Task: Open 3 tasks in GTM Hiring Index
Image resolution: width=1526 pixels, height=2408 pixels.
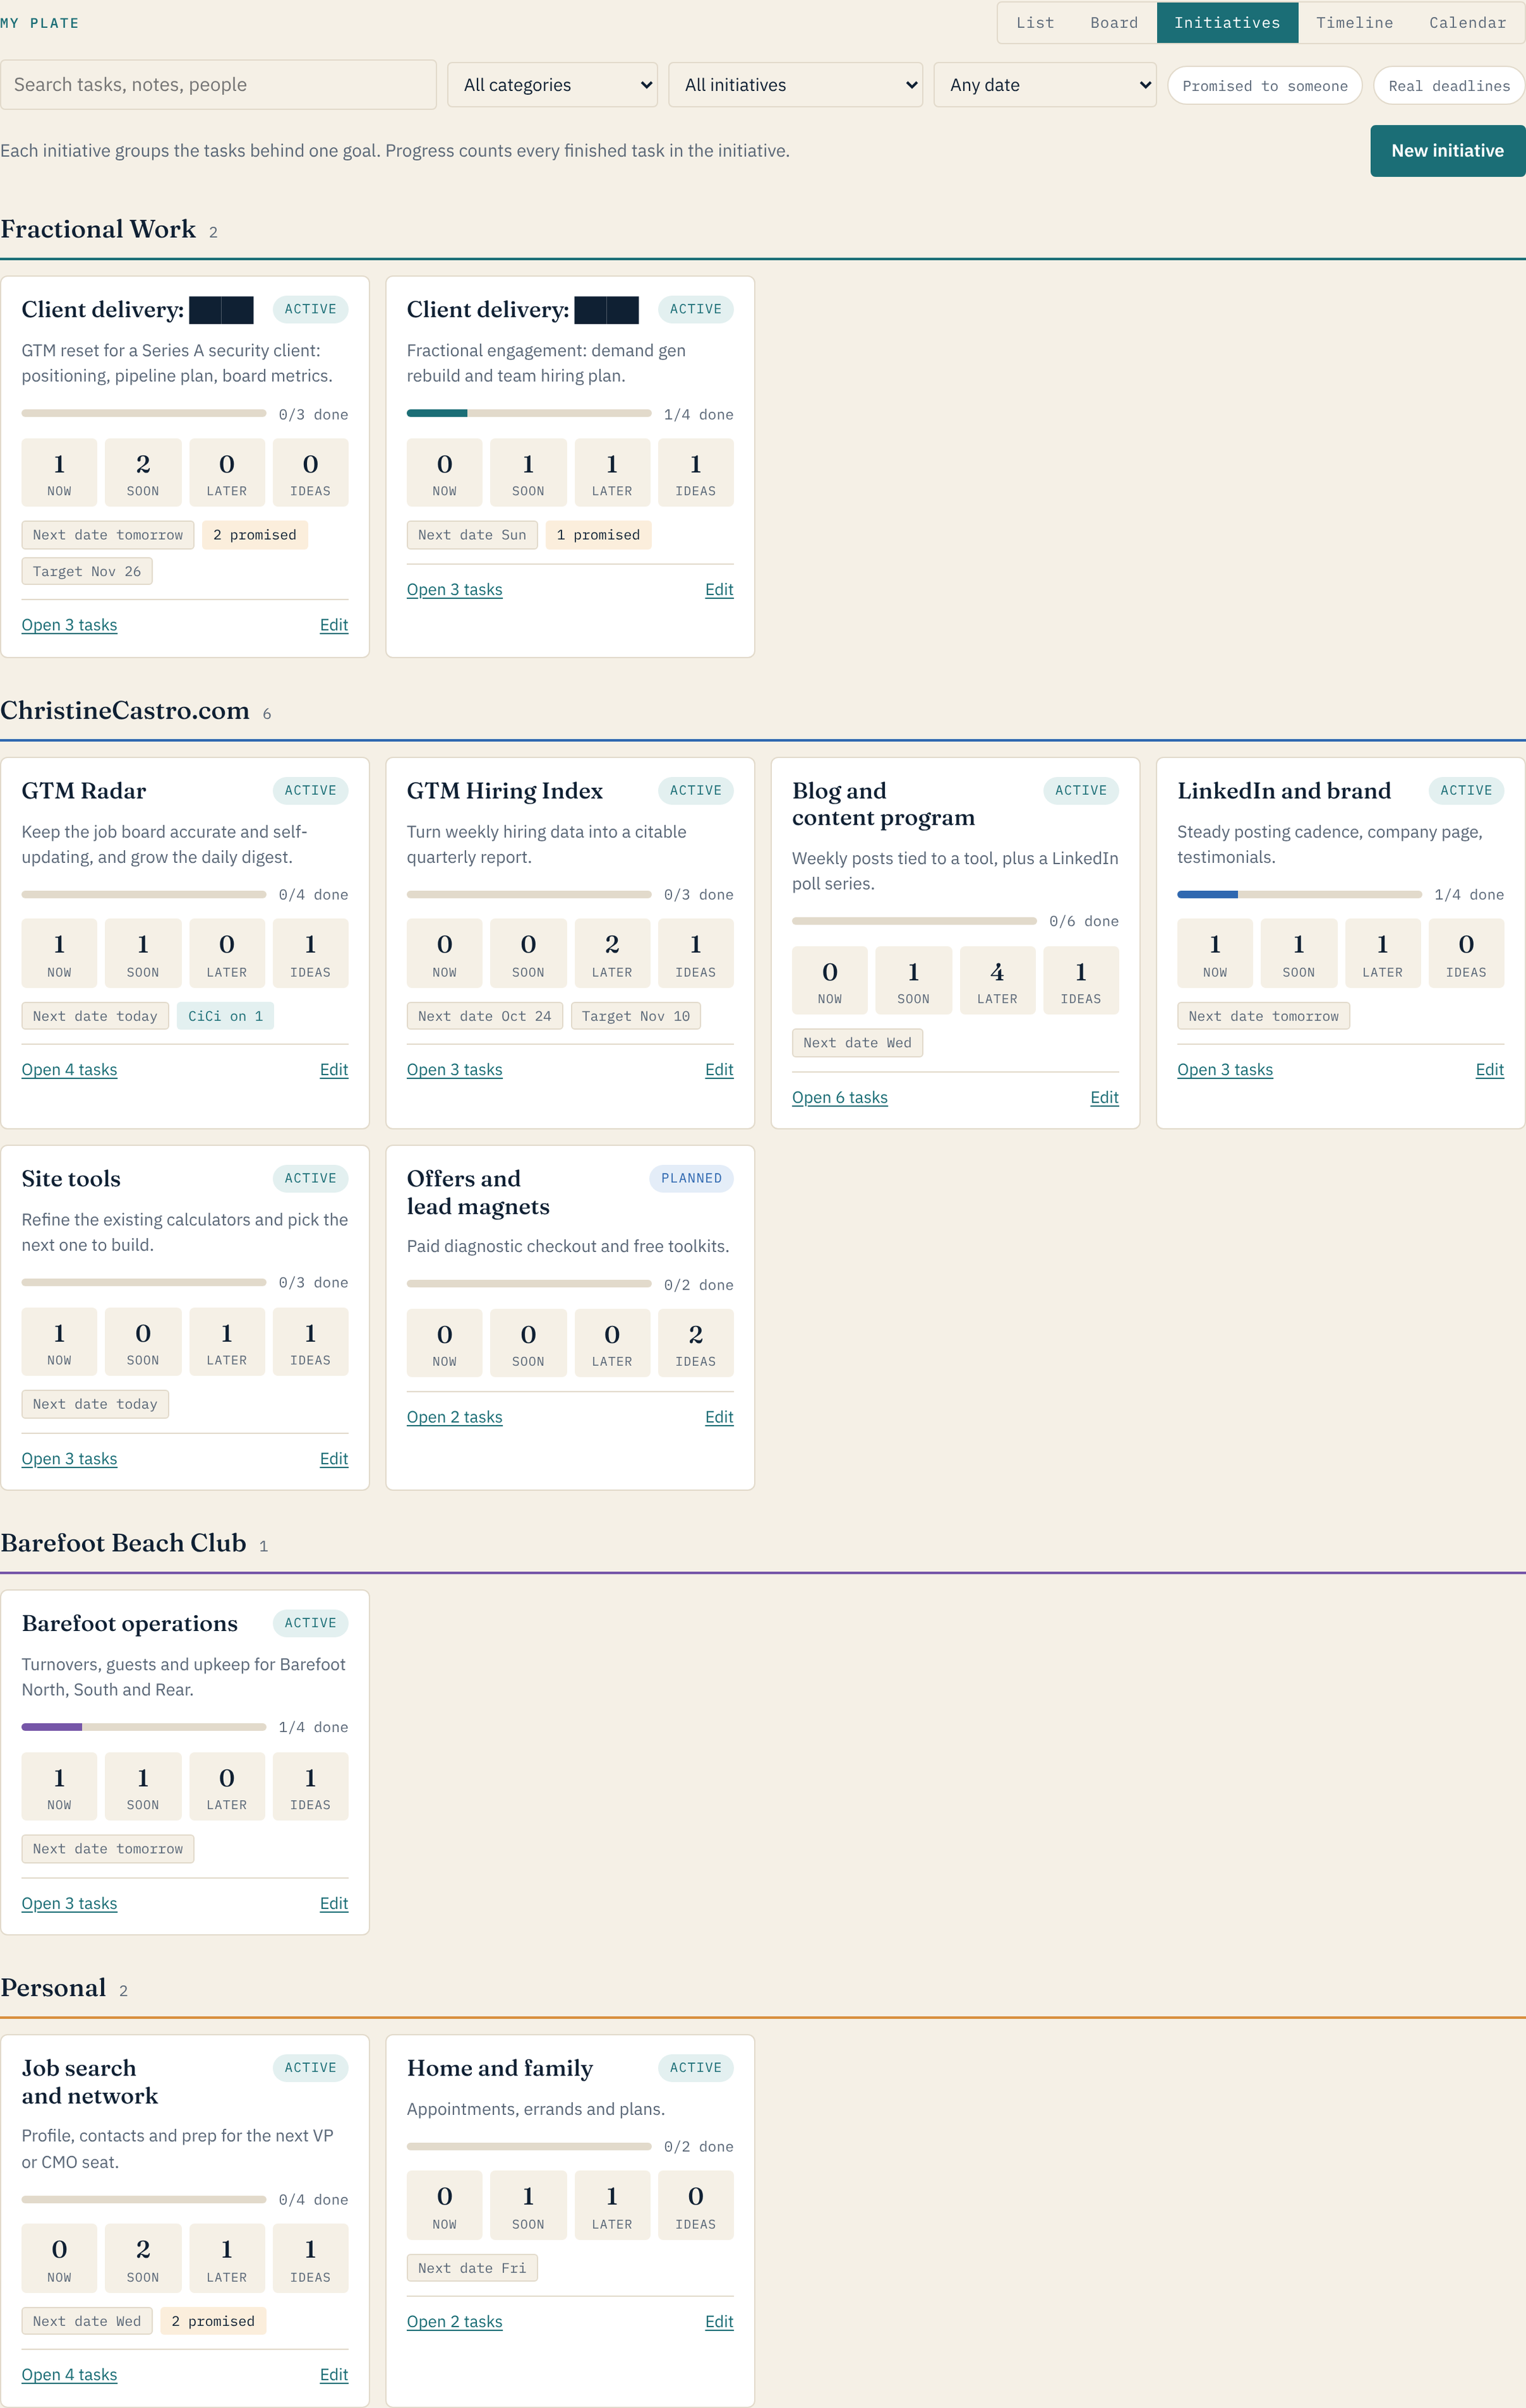Action: pyautogui.click(x=454, y=1070)
